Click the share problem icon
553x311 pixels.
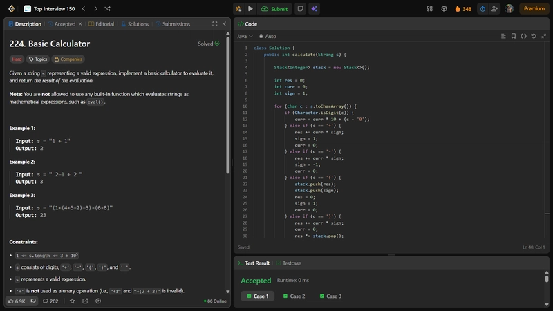[x=85, y=301]
